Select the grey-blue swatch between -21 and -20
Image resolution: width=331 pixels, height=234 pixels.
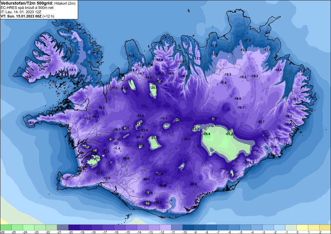63,227
